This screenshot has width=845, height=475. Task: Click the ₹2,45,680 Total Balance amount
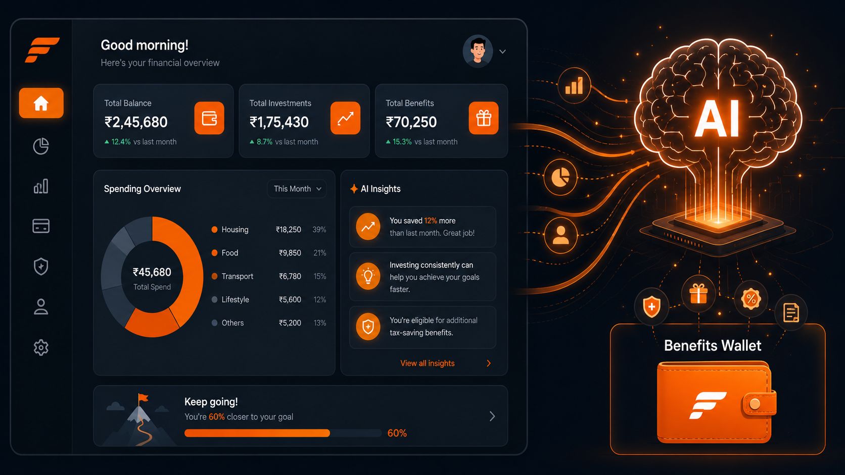click(136, 122)
